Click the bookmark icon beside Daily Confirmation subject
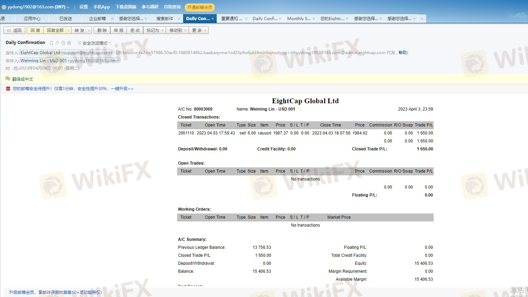Viewport: 528px width, 297px height. (52, 43)
